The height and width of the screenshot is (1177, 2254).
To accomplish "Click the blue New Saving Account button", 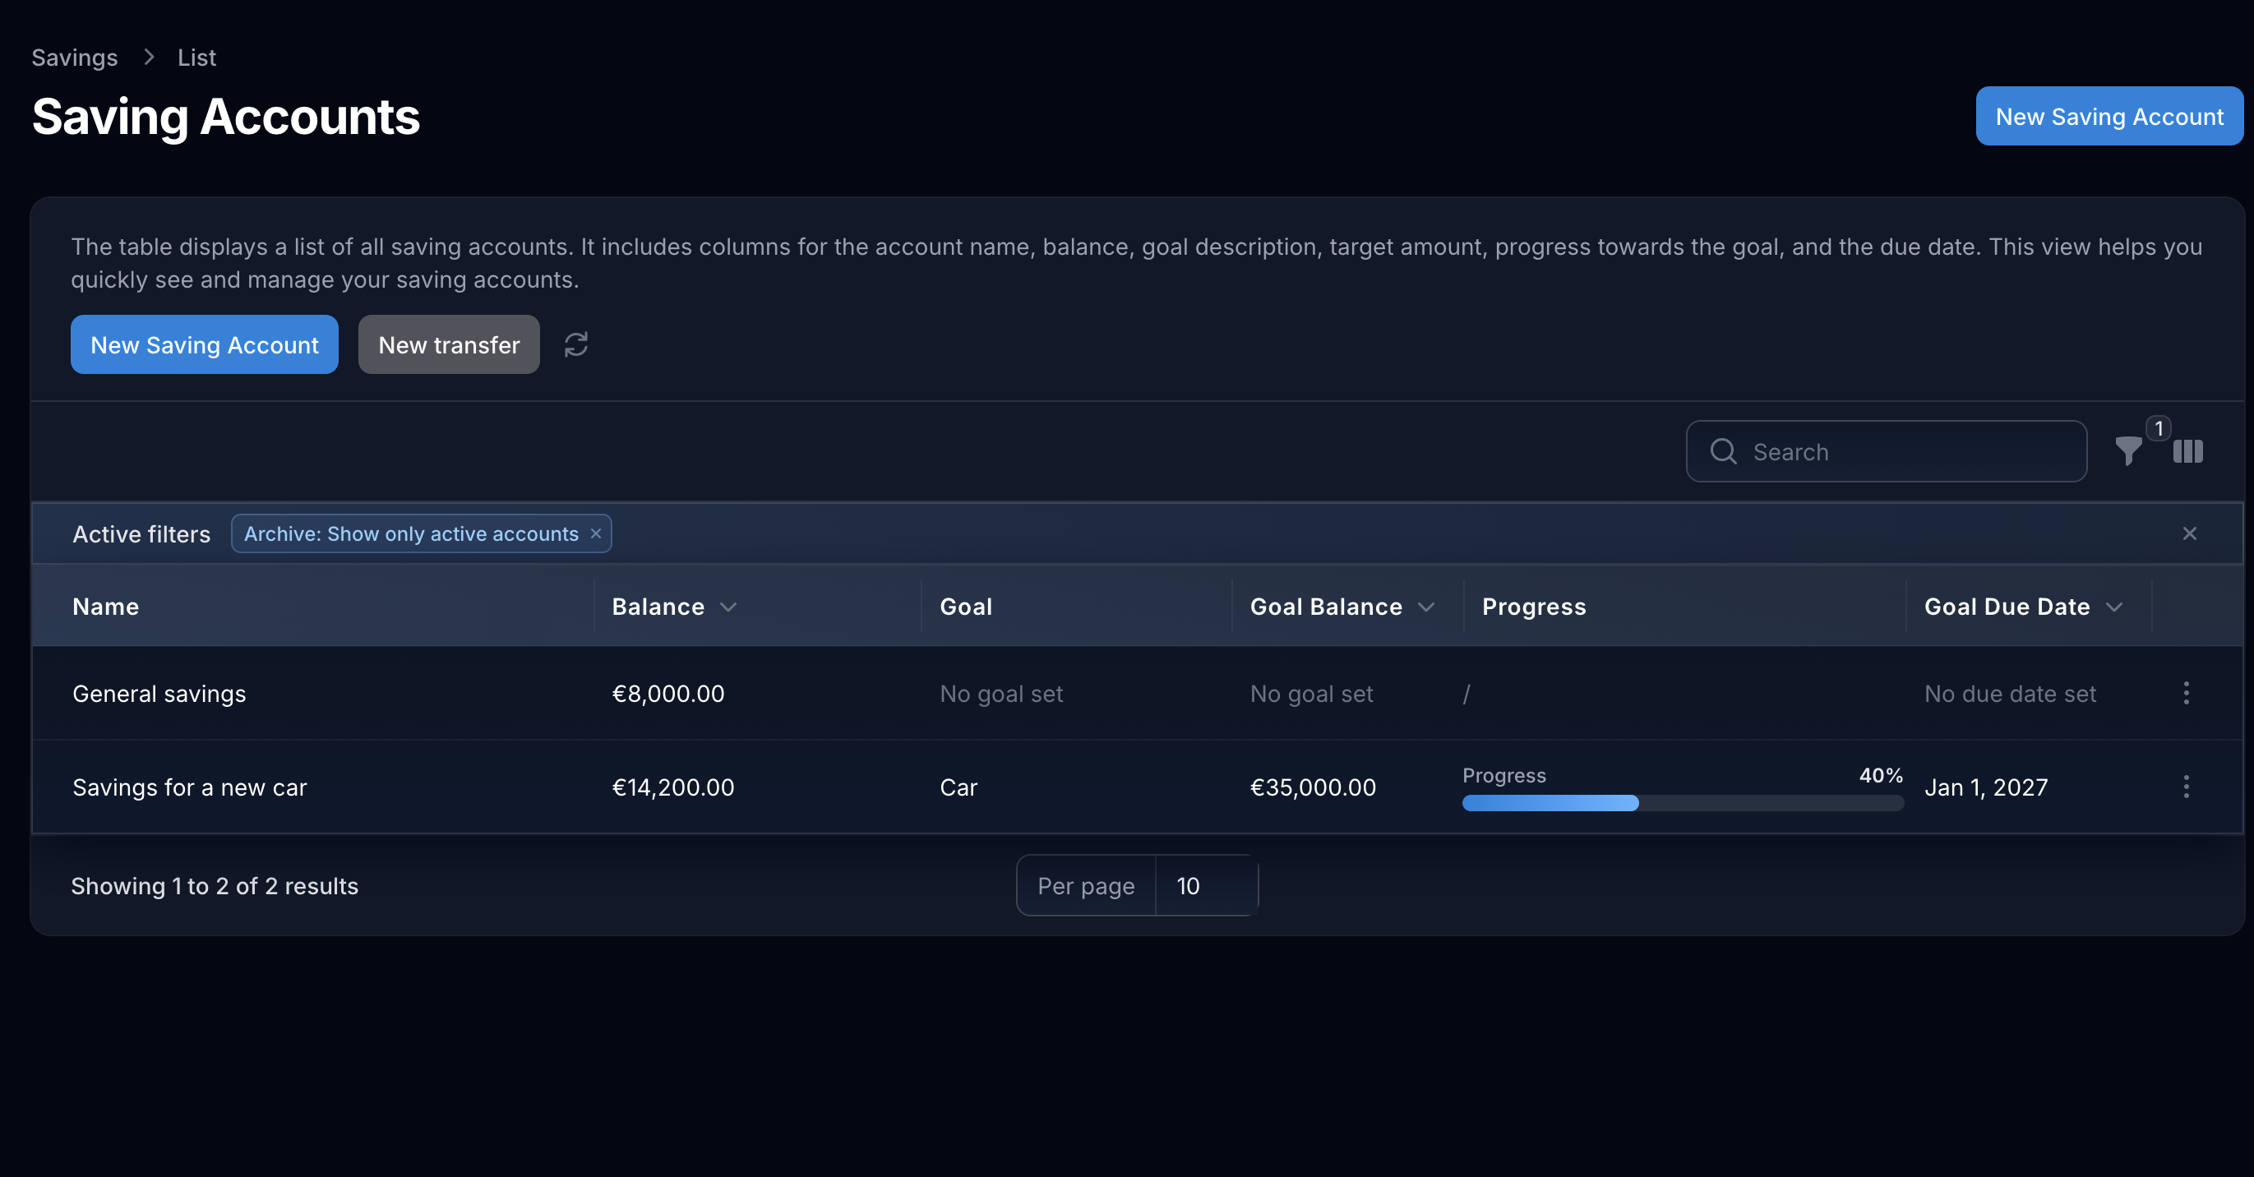I will pos(204,344).
